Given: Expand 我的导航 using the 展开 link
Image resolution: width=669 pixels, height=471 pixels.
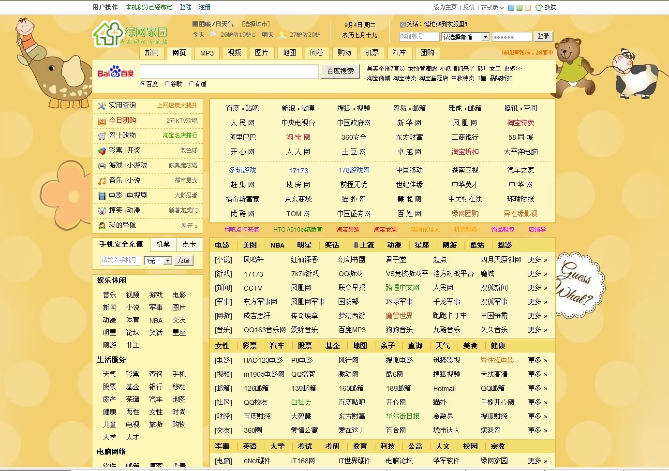Looking at the screenshot, I should pos(189,226).
